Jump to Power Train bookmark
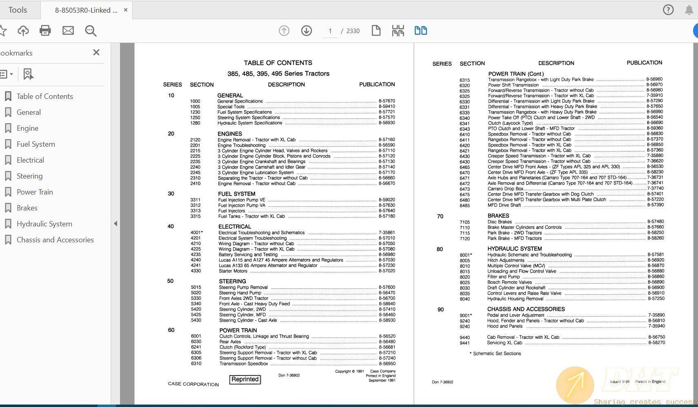Screen dimensions: 698x407 [x=35, y=192]
